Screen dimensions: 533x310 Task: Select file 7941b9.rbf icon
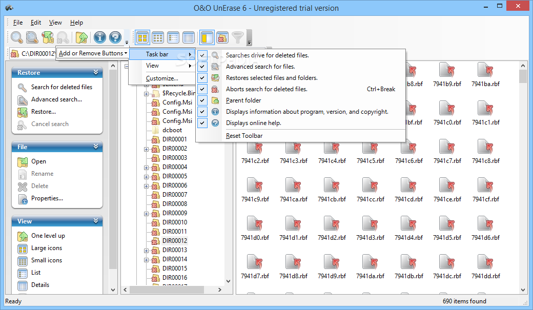[x=447, y=70]
